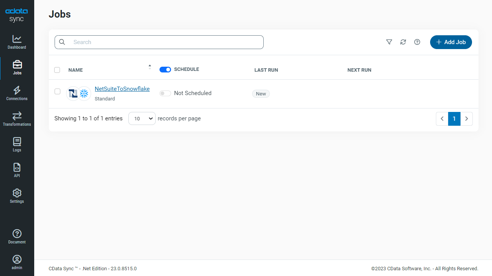The image size is (492, 276).
Task: Expand the records per page dropdown
Action: (x=142, y=119)
